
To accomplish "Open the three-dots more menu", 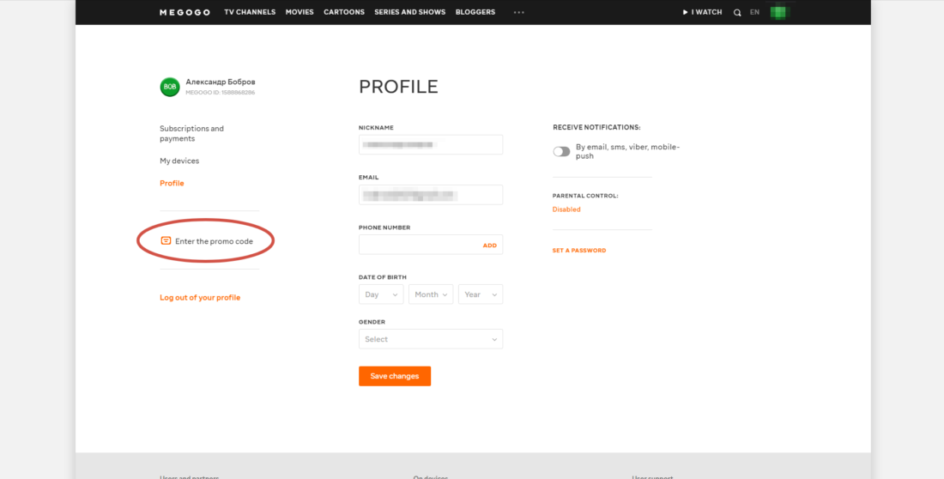I will tap(519, 12).
